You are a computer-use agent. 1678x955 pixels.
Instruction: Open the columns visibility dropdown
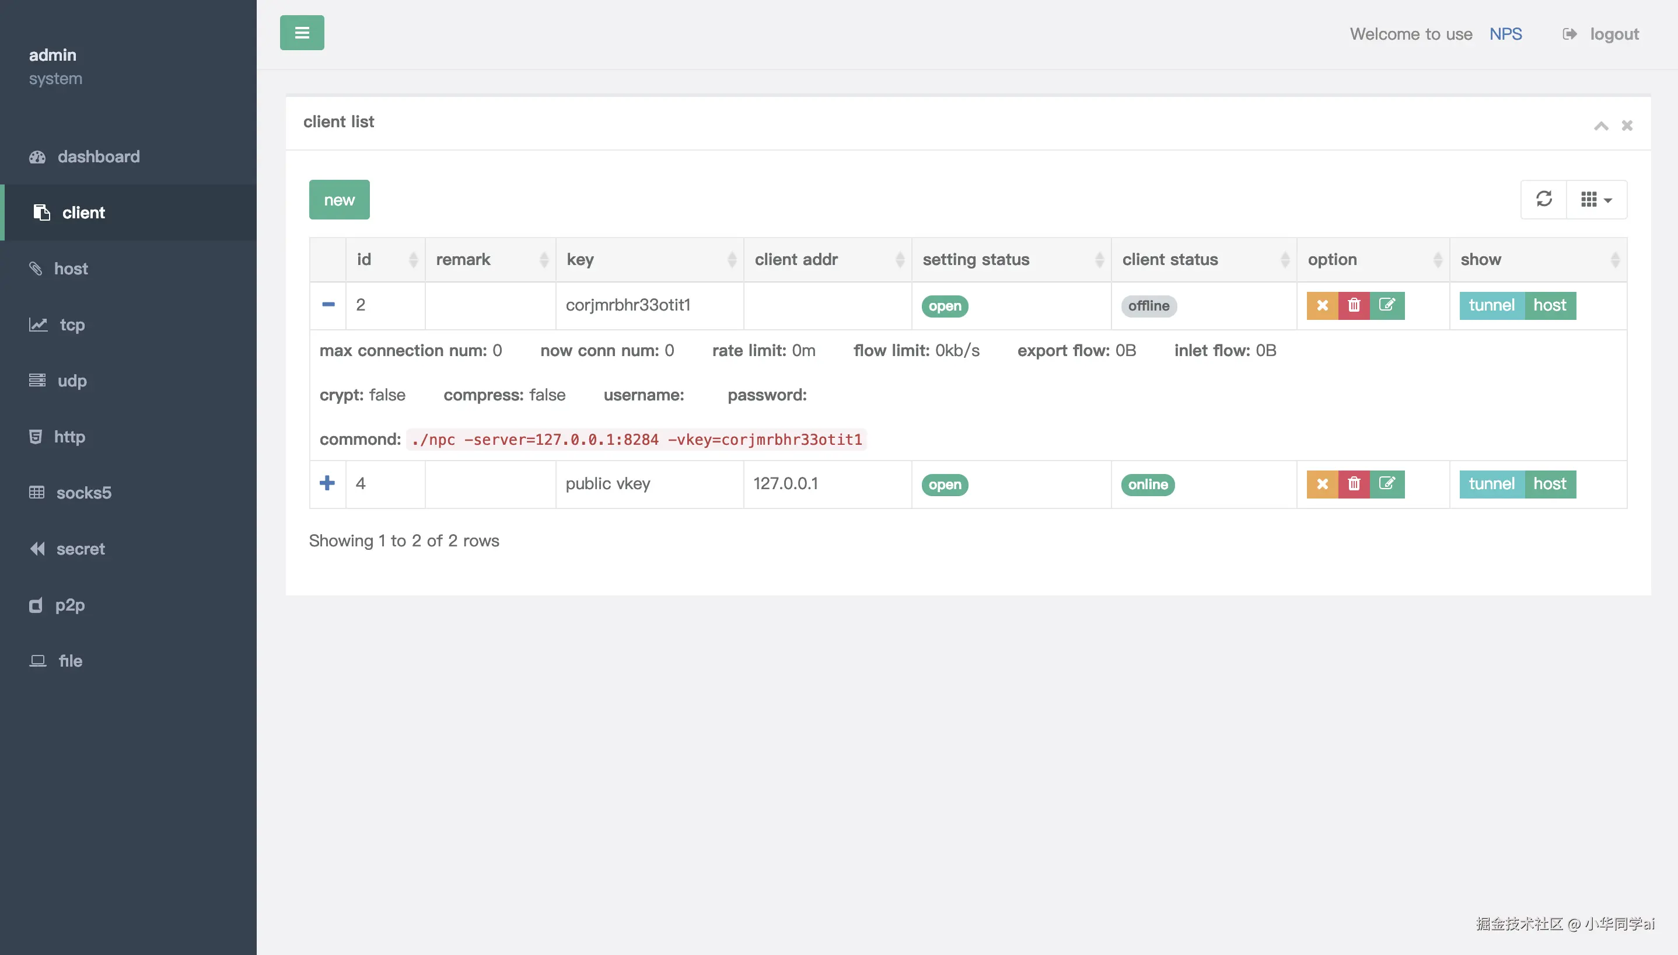coord(1595,198)
